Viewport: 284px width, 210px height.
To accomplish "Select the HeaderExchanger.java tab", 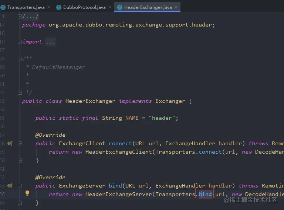I will [x=148, y=7].
